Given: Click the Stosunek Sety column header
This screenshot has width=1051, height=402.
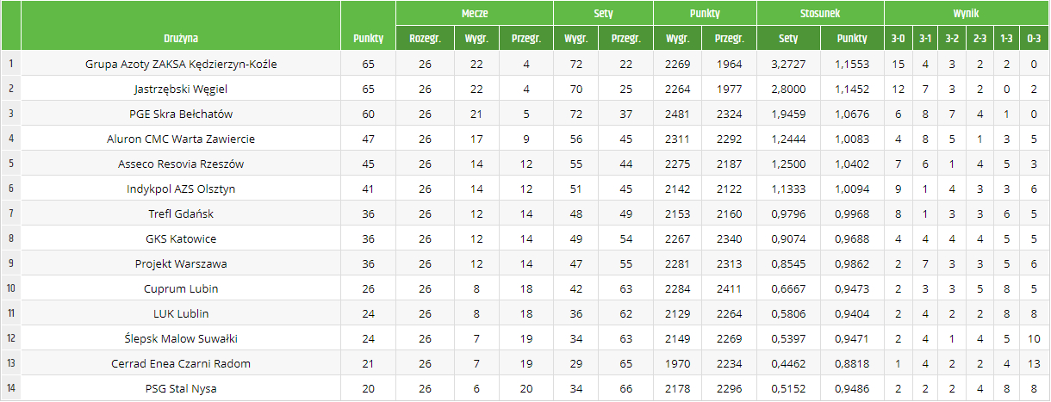Looking at the screenshot, I should 788,39.
